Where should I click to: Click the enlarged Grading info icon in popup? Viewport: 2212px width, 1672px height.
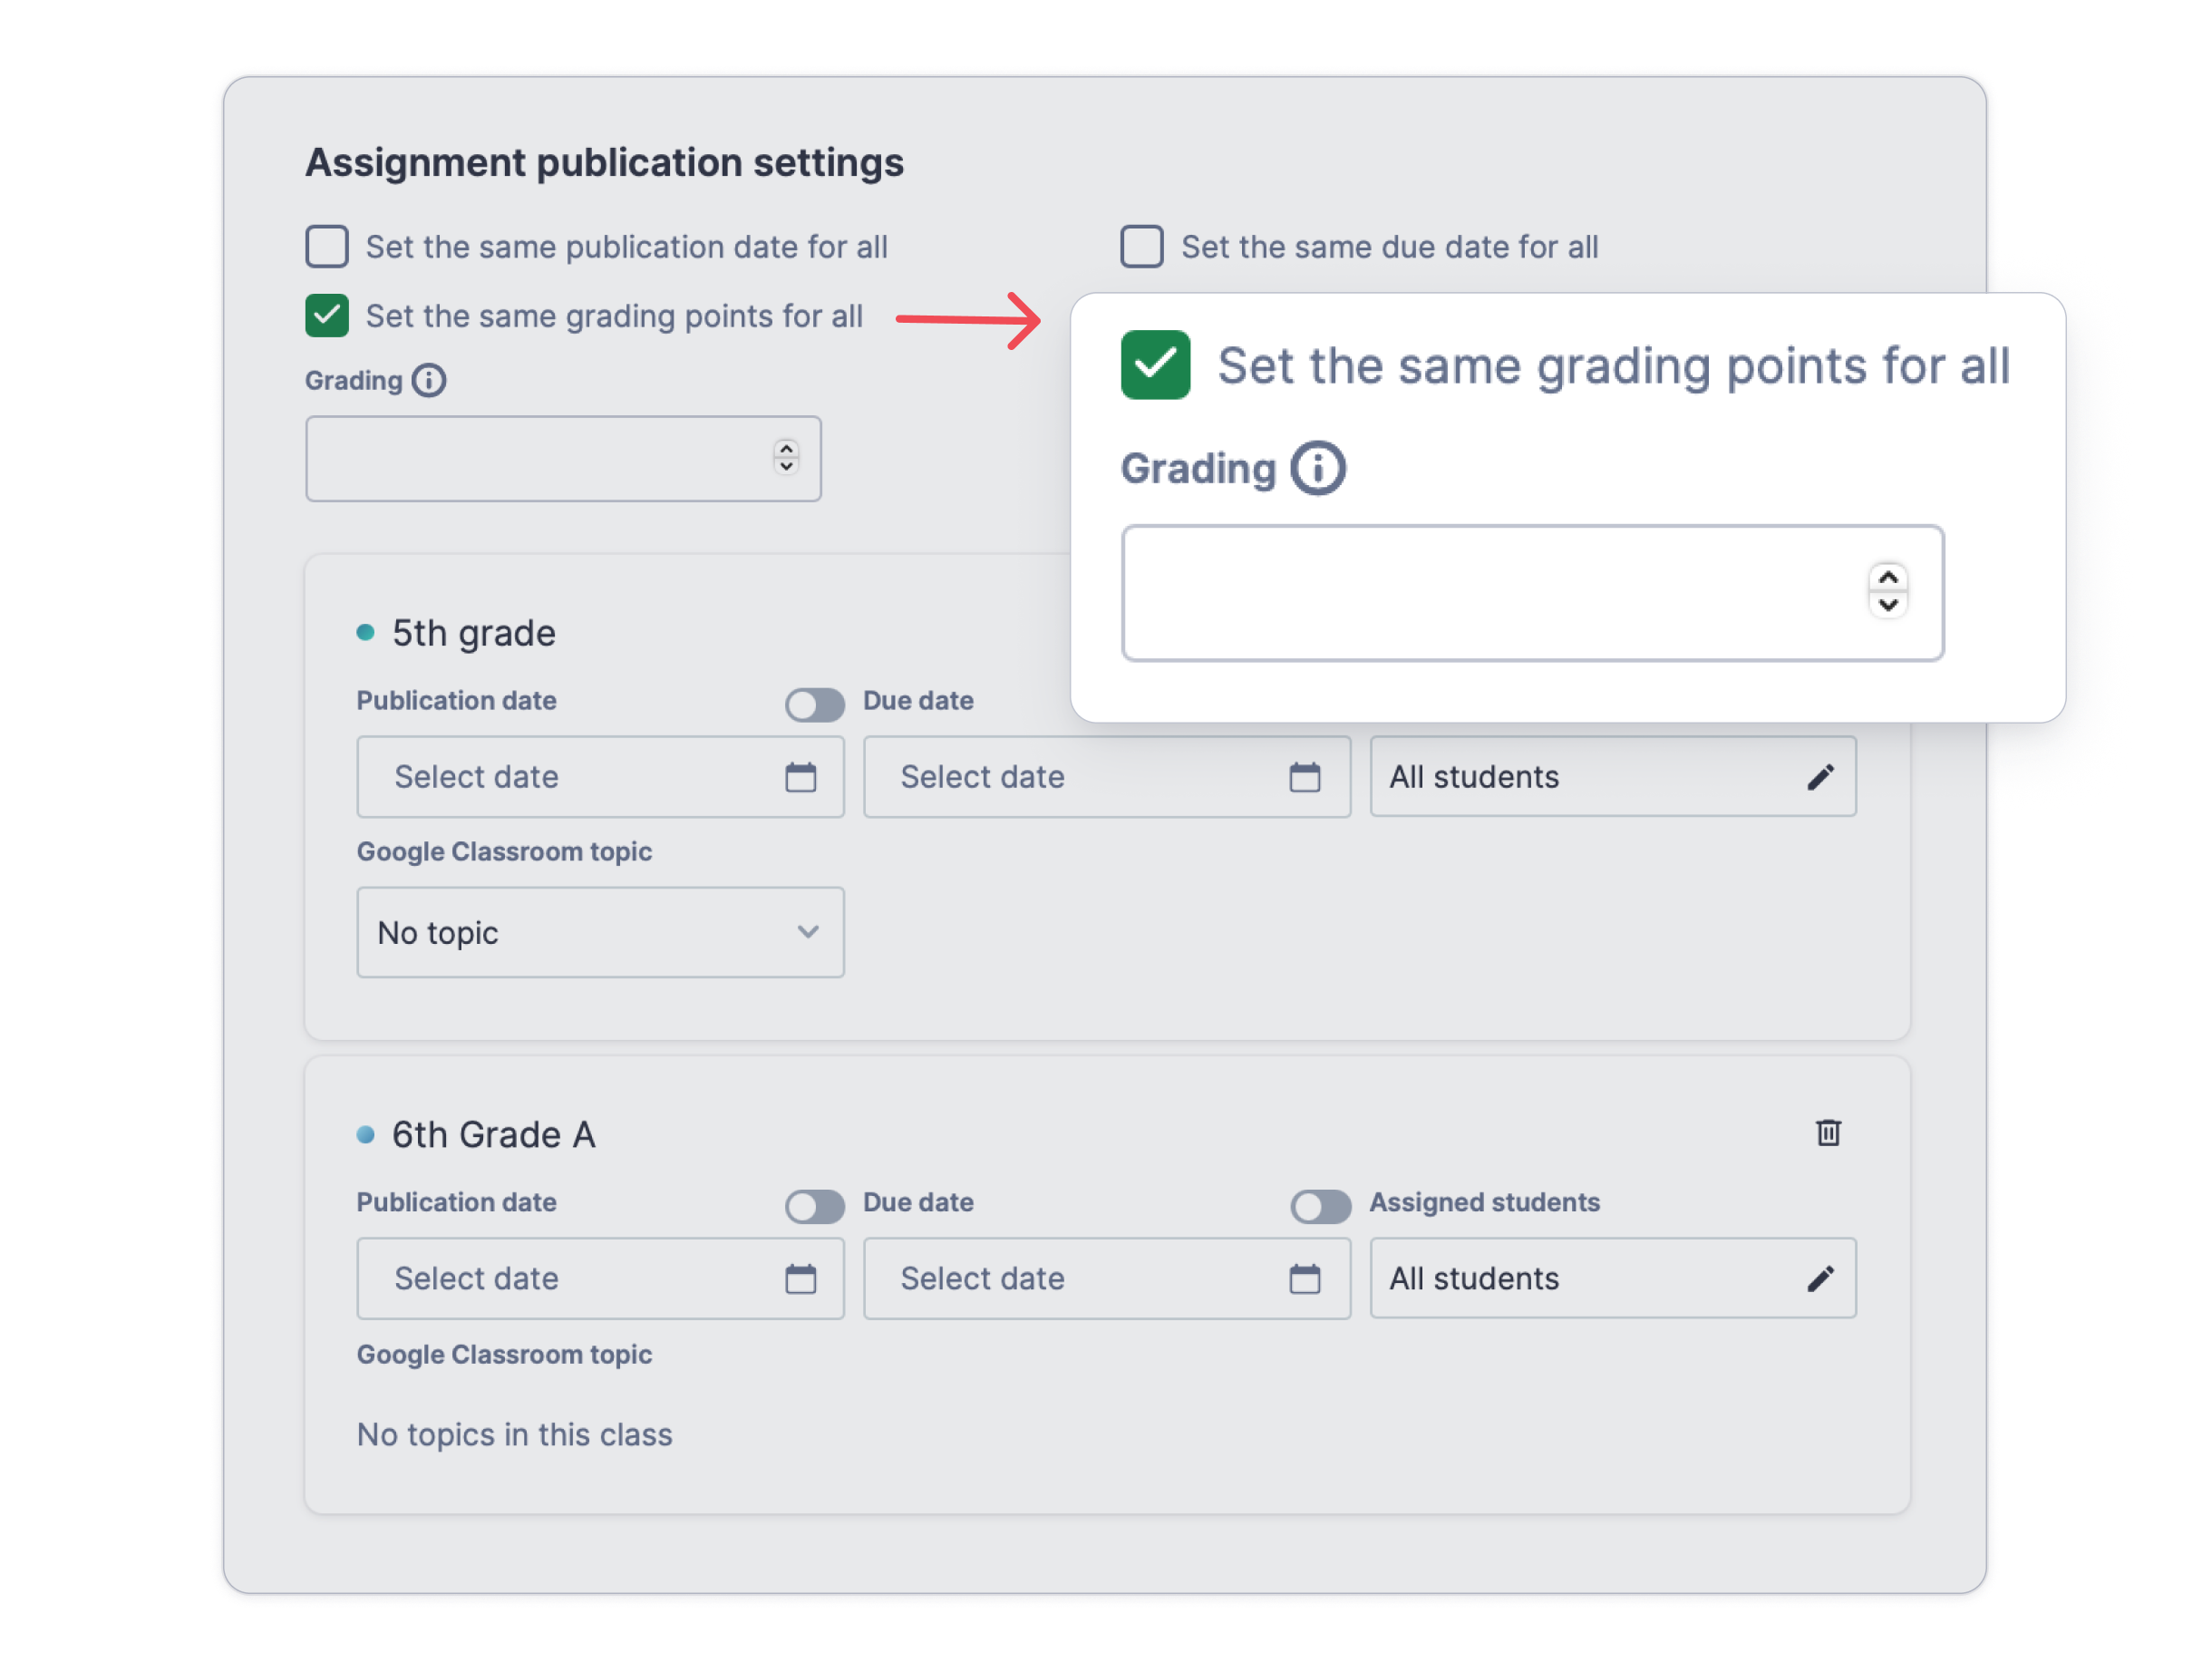pyautogui.click(x=1317, y=468)
